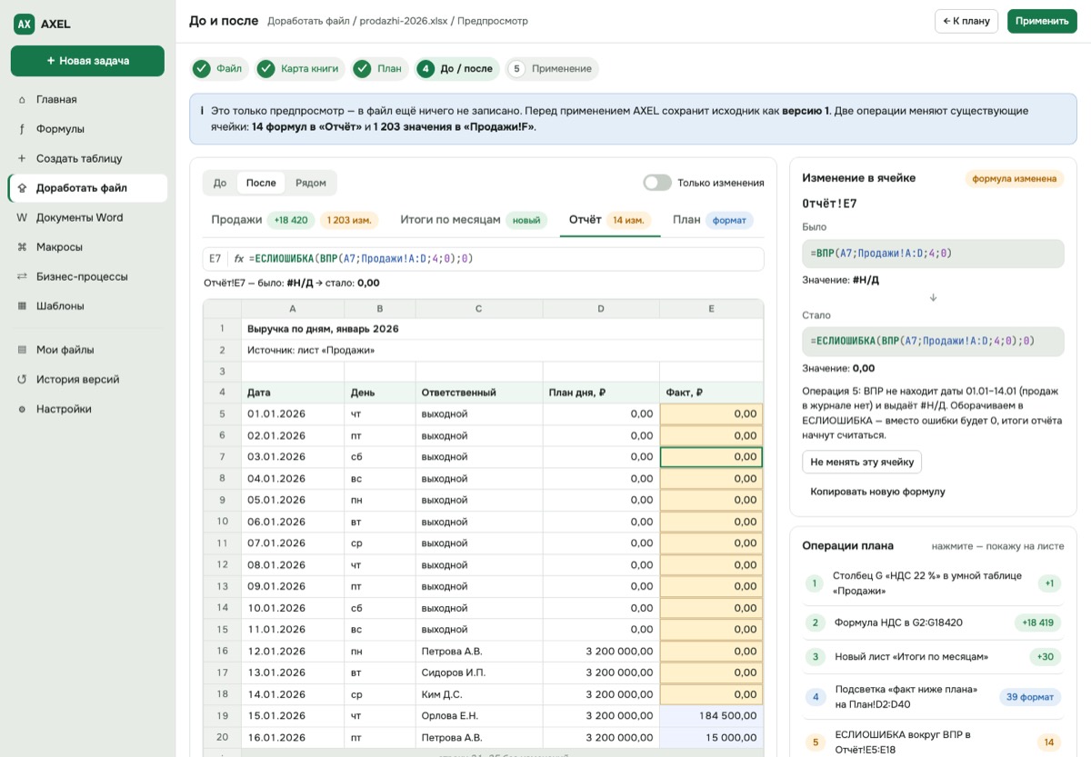Click the Главная home icon
Image resolution: width=1091 pixels, height=757 pixels.
(22, 100)
